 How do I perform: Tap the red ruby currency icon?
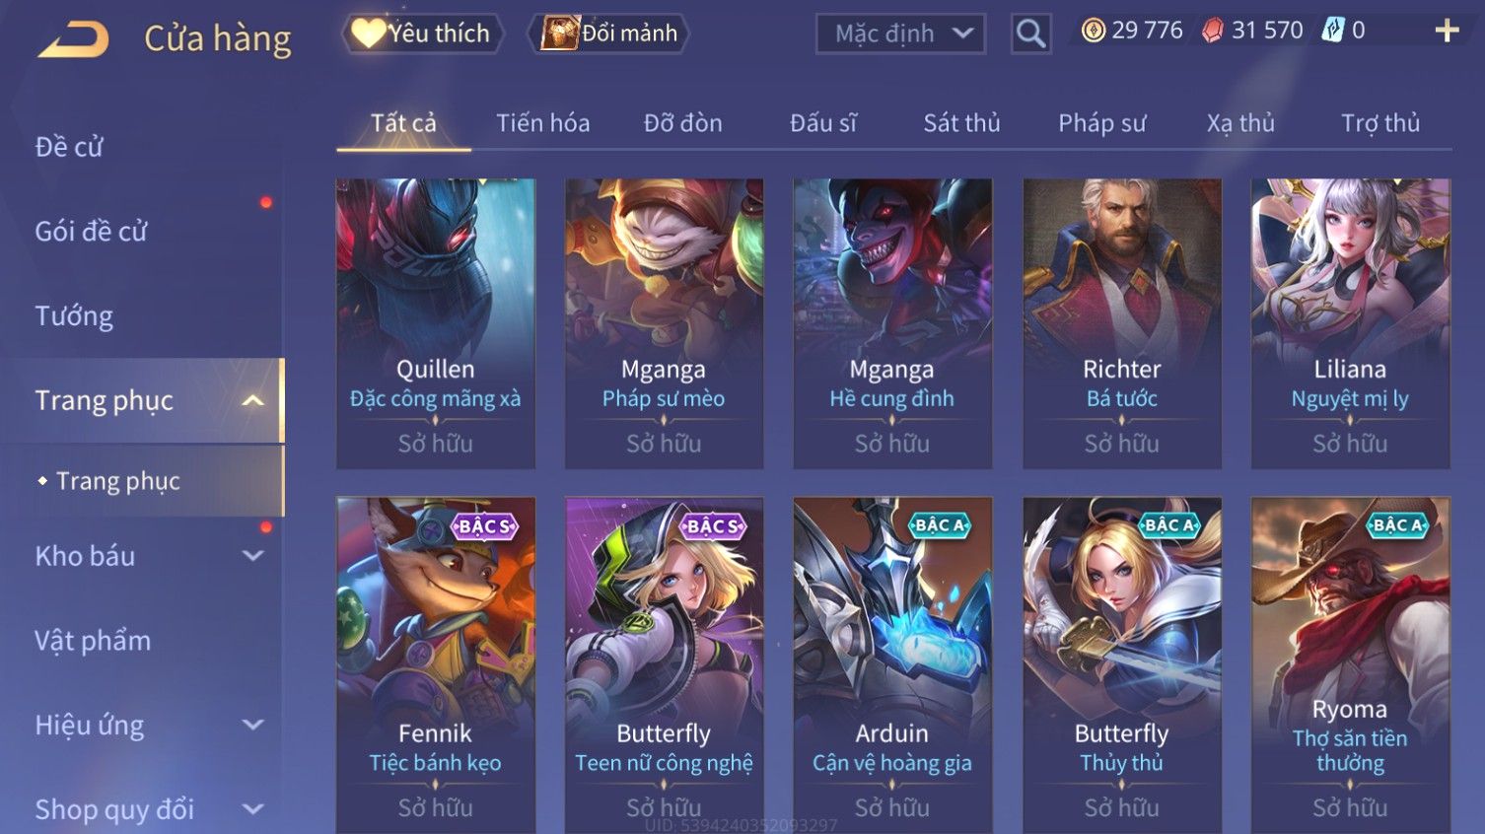1212,31
